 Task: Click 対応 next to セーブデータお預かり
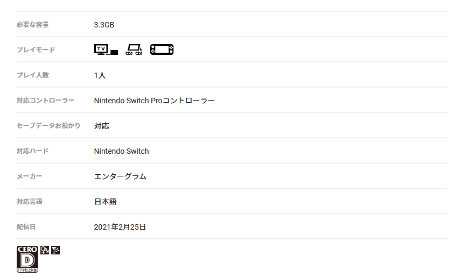click(101, 126)
